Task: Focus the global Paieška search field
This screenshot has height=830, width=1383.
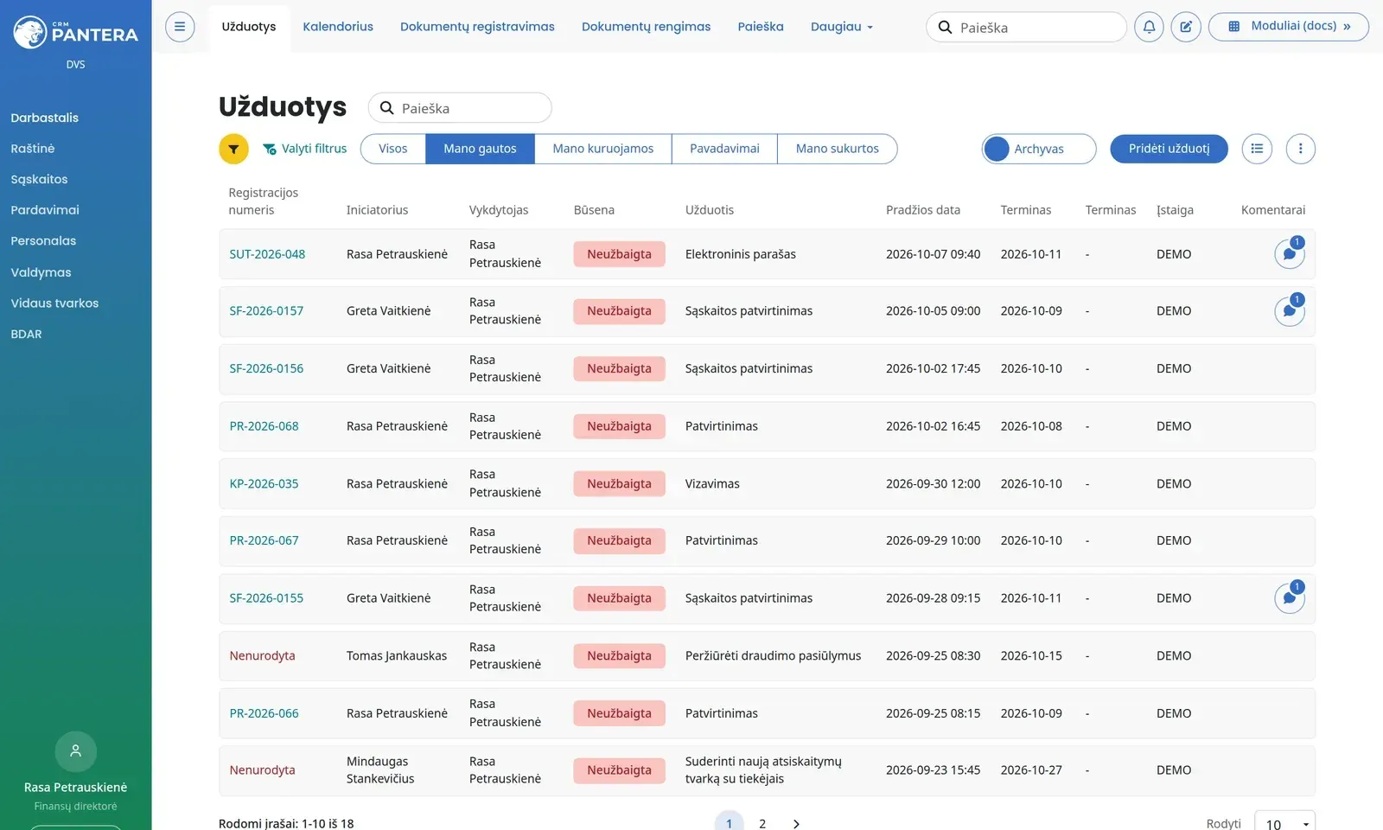Action: (1026, 27)
